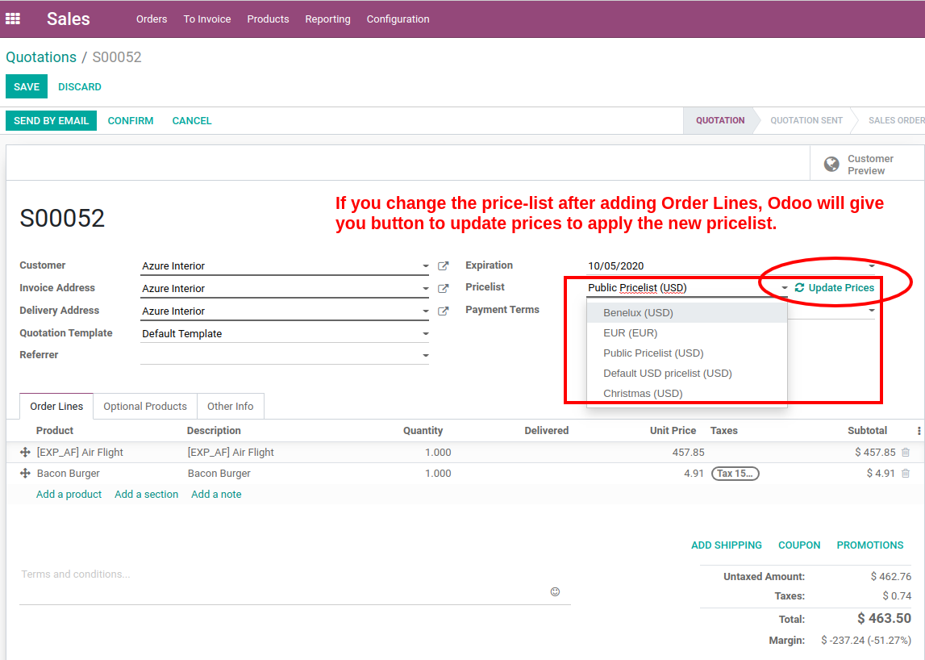This screenshot has height=660, width=925.
Task: Open the Expiration date dropdown arrow
Action: point(871,265)
